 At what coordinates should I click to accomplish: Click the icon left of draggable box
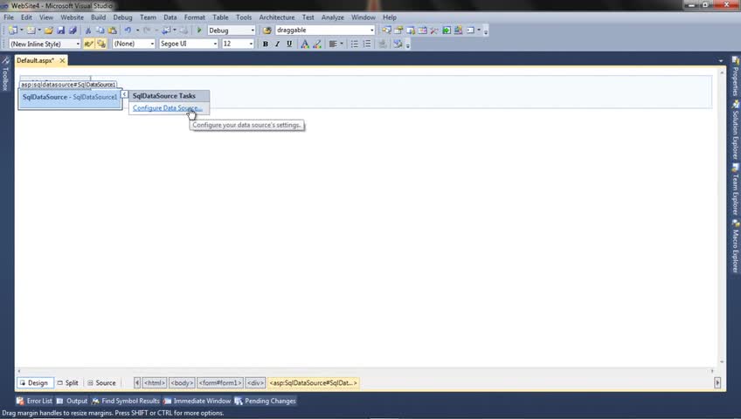[267, 31]
